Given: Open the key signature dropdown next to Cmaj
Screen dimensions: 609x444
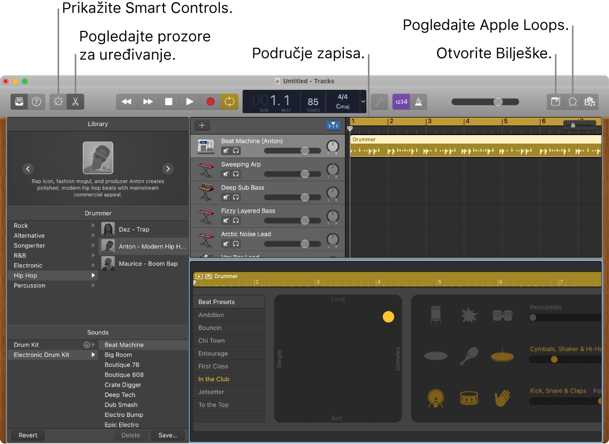Looking at the screenshot, I should pyautogui.click(x=363, y=102).
